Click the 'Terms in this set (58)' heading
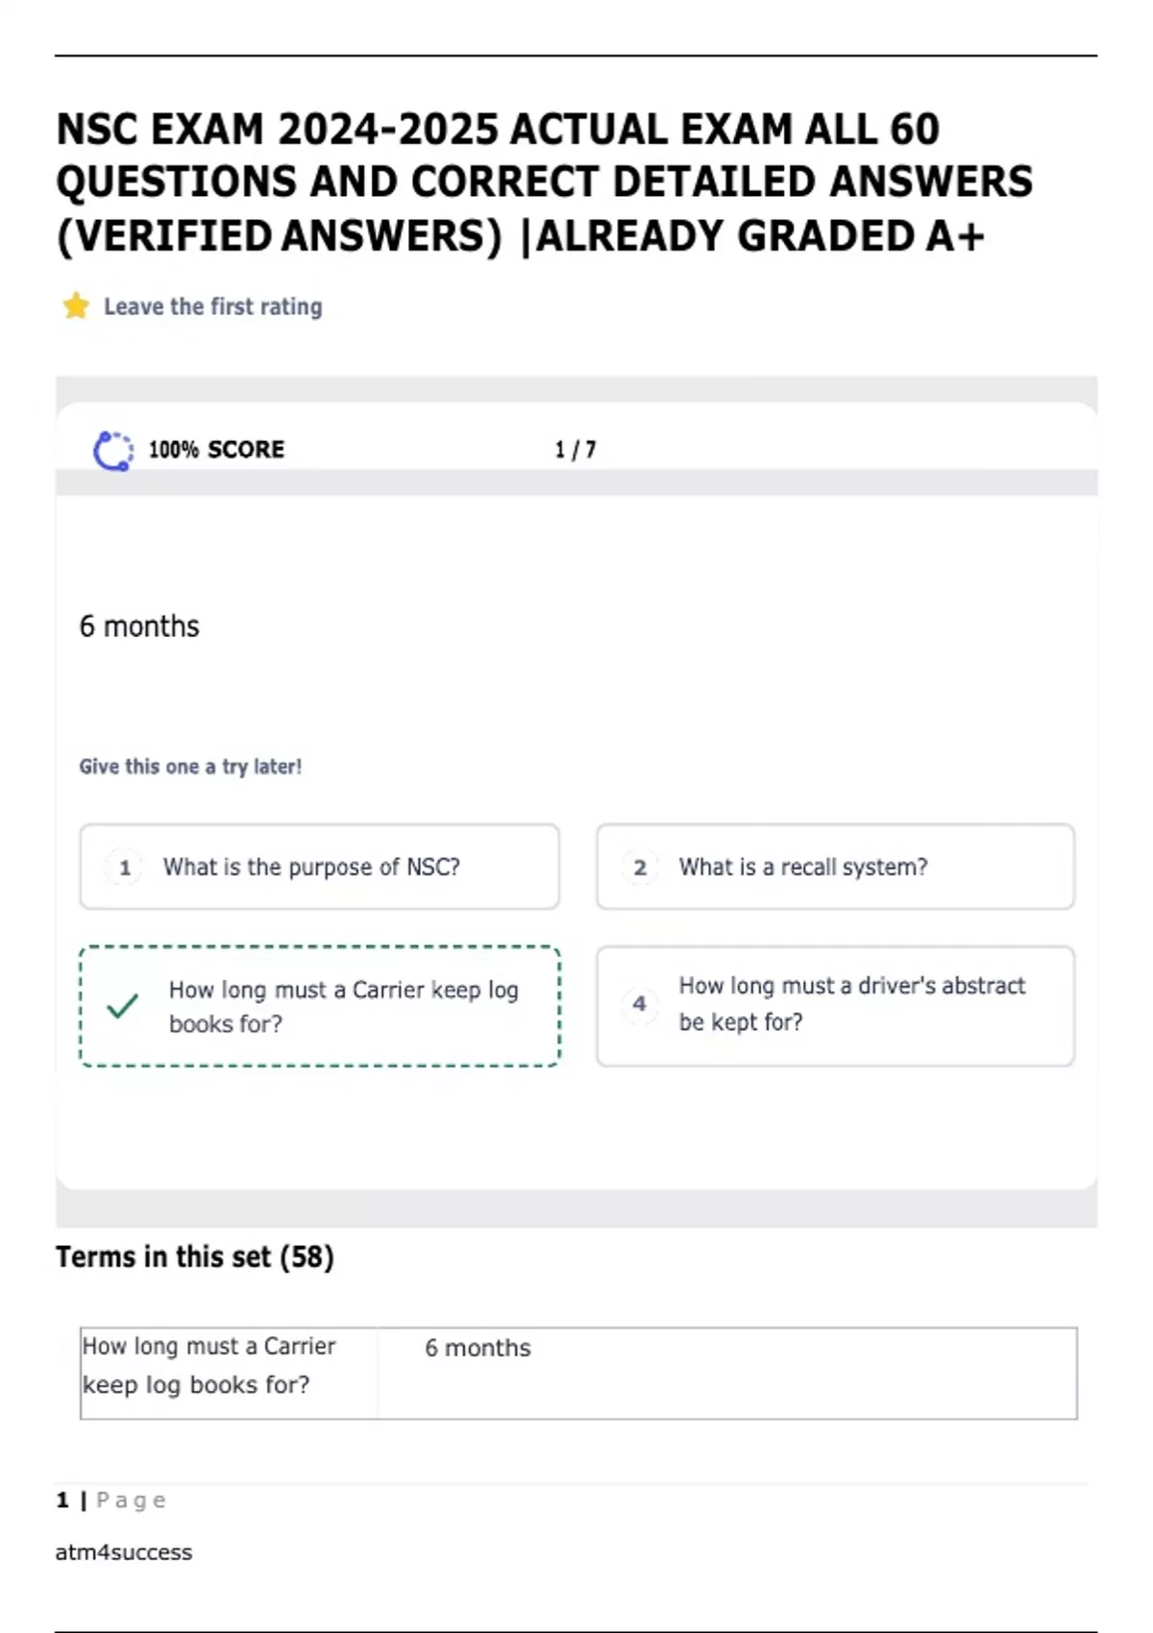 (195, 1256)
